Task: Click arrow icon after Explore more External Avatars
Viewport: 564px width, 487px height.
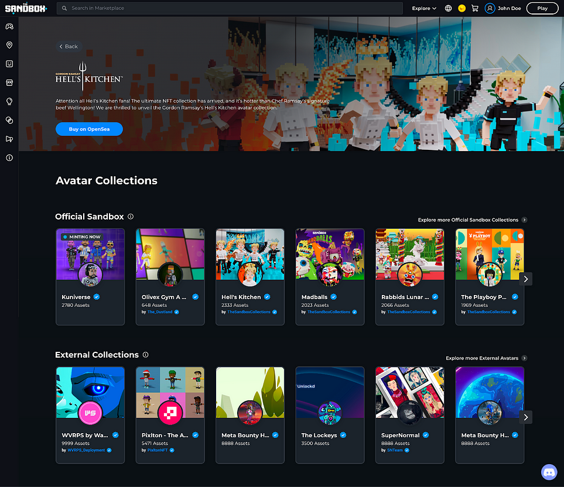Action: click(x=524, y=358)
